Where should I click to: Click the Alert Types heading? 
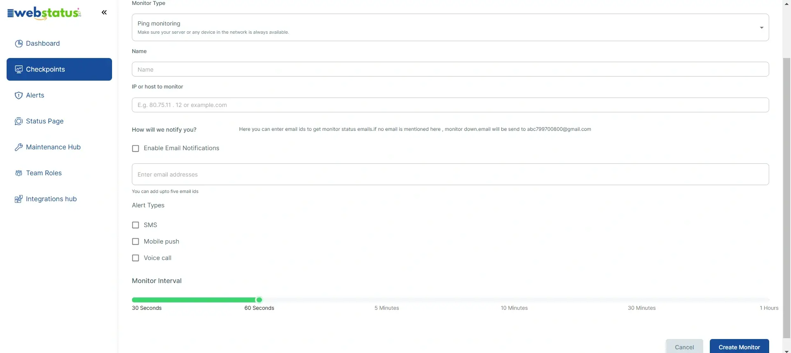tap(148, 205)
